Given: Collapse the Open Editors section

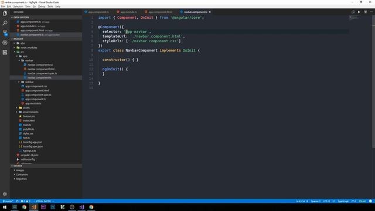Looking at the screenshot, I should (46, 18).
